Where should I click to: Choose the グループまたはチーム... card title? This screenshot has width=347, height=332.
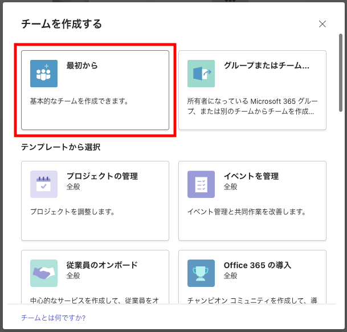pyautogui.click(x=267, y=66)
